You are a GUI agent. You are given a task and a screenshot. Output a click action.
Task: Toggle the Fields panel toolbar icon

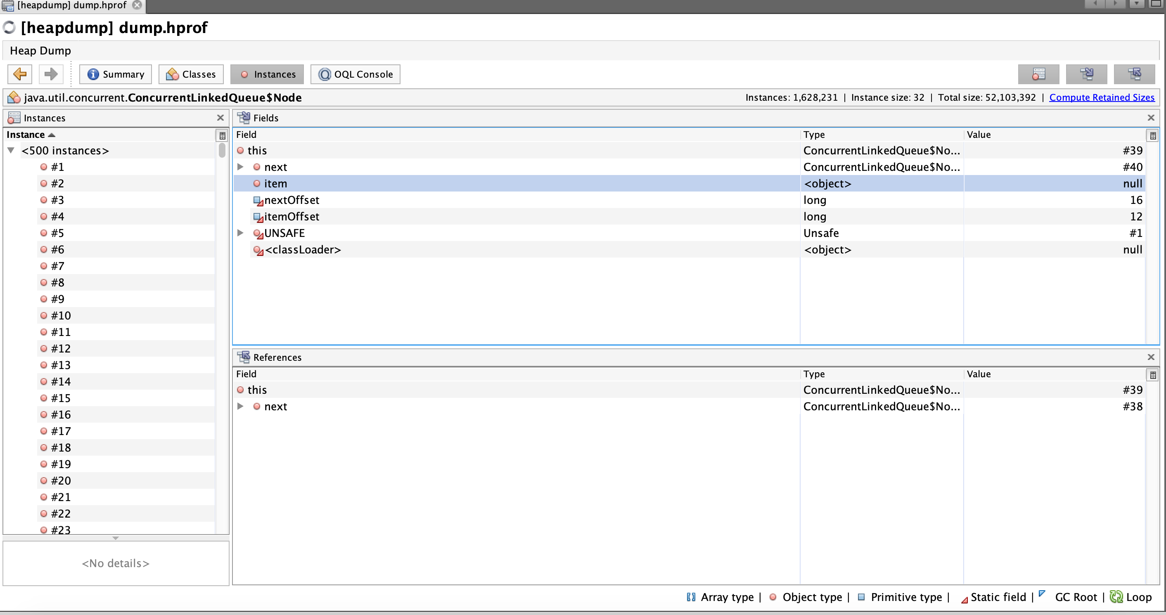click(1086, 74)
